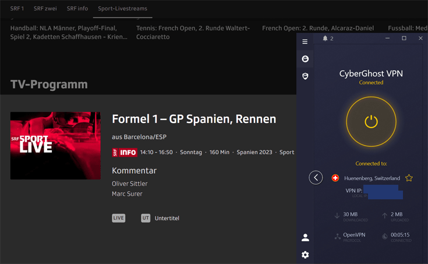This screenshot has width=428, height=264.
Task: Click the Untertitel label
Action: pyautogui.click(x=167, y=218)
